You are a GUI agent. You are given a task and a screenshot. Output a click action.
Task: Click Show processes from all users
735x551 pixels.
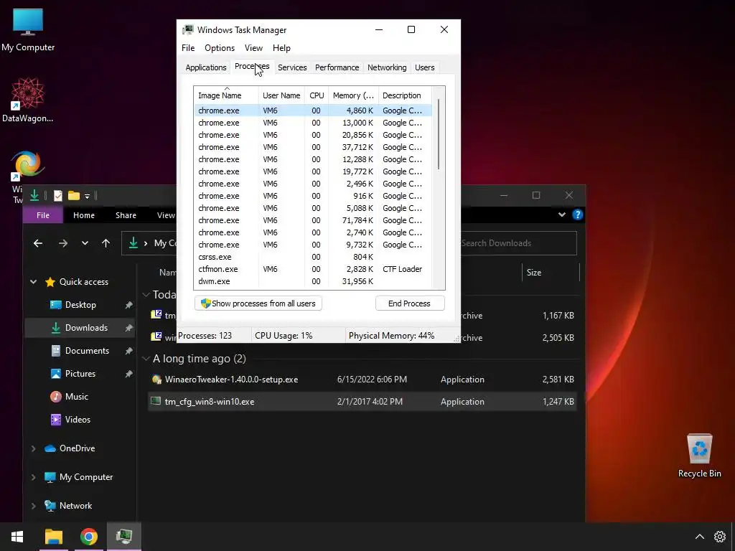click(258, 303)
